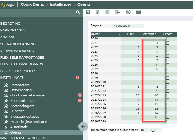This screenshot has height=140, width=193.
Task: Open help via the question mark icon
Action: click(107, 12)
